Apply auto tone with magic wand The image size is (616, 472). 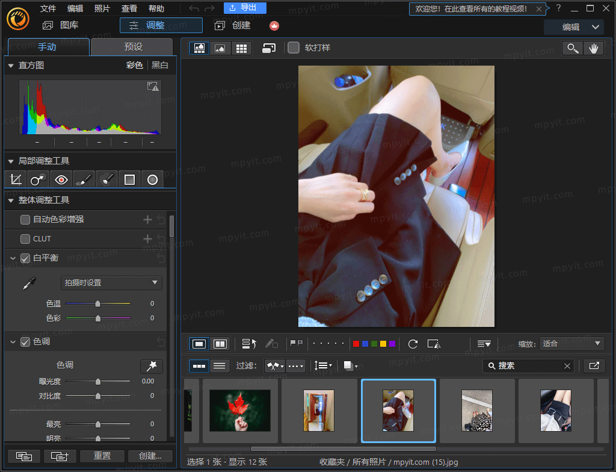151,366
